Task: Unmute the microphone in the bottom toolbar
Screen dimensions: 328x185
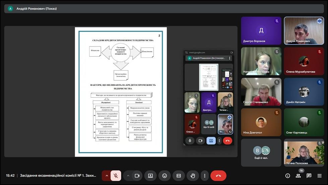Action: coord(116,176)
